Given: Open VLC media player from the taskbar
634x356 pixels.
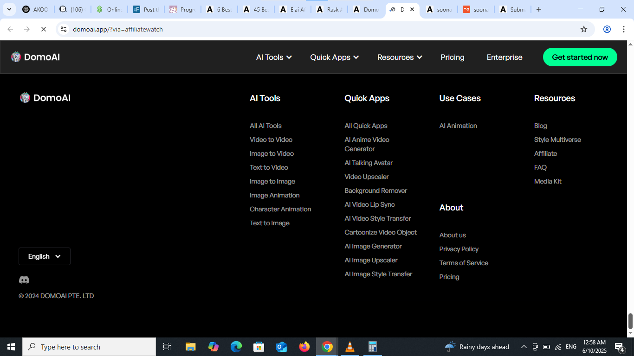Looking at the screenshot, I should [350, 347].
